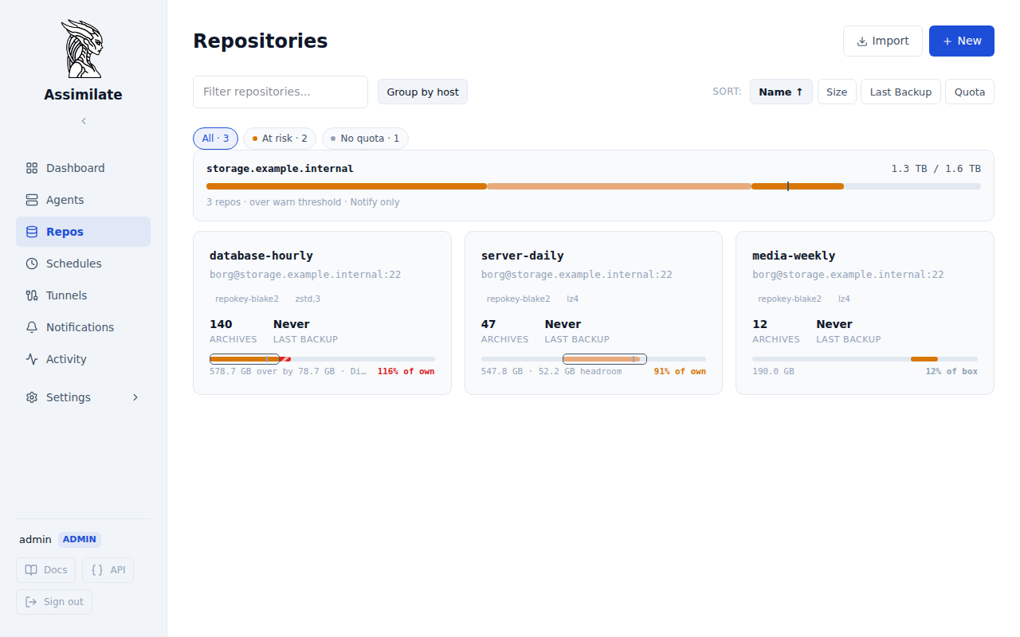Click the admin username label
Screen dimensions: 1020x637
point(35,540)
